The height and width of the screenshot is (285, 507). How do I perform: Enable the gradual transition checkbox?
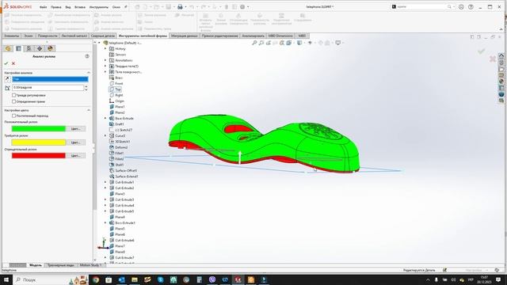click(x=14, y=116)
